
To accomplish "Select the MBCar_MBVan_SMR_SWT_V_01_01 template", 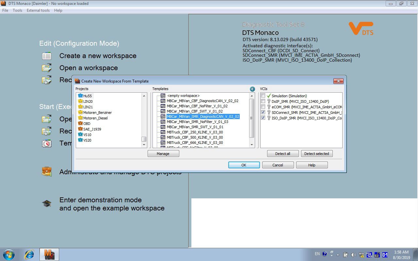I will click(x=195, y=127).
